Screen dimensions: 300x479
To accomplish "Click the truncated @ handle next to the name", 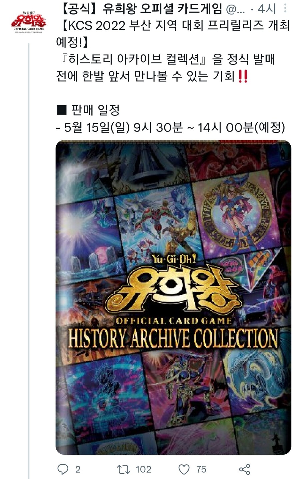I will click(x=235, y=9).
